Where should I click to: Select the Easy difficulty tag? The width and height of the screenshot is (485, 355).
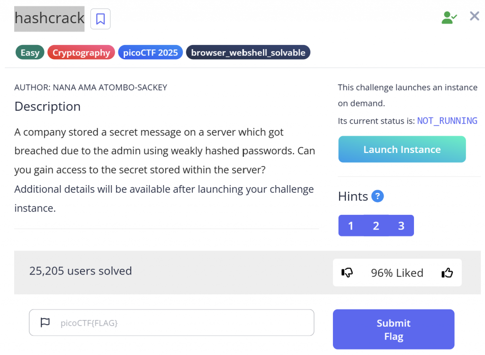(30, 53)
